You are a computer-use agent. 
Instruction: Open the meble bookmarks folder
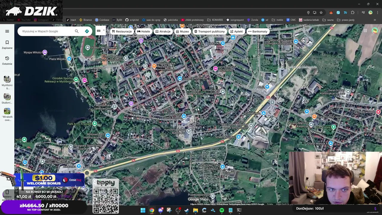coord(277,20)
